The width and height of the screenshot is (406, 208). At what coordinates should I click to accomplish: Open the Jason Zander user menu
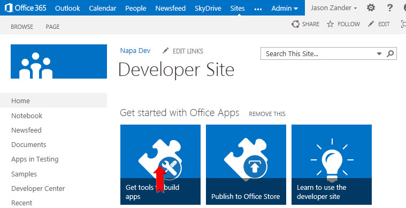(334, 8)
